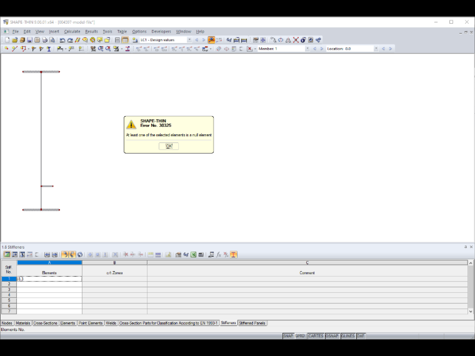Switch to the Nodes tab
Viewport: 475px width, 356px height.
pos(7,323)
